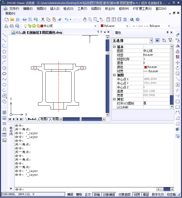This screenshot has height=198, width=182.
Task: Collapse the 其它 property group
Action: click(114, 99)
